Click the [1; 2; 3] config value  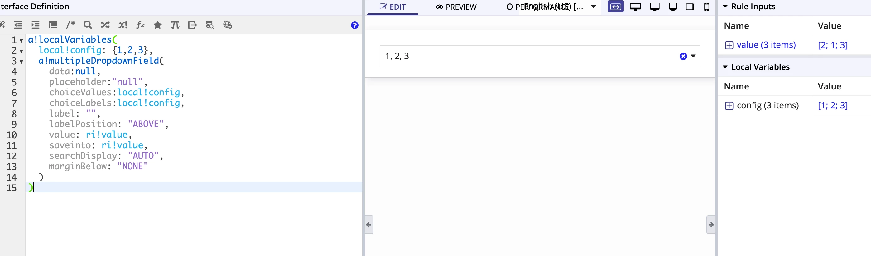click(832, 105)
